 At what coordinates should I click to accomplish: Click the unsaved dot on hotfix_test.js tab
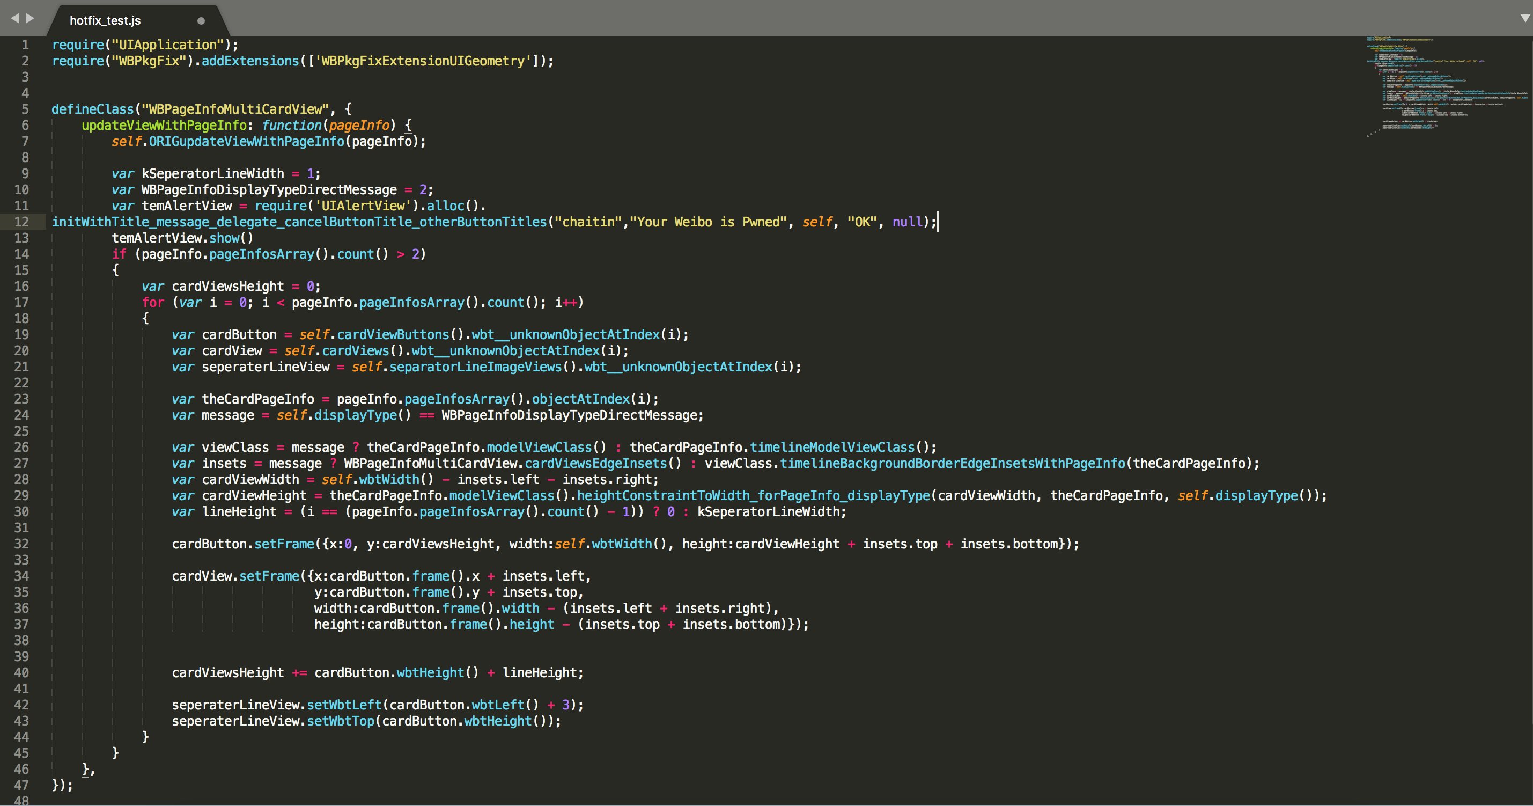click(201, 21)
